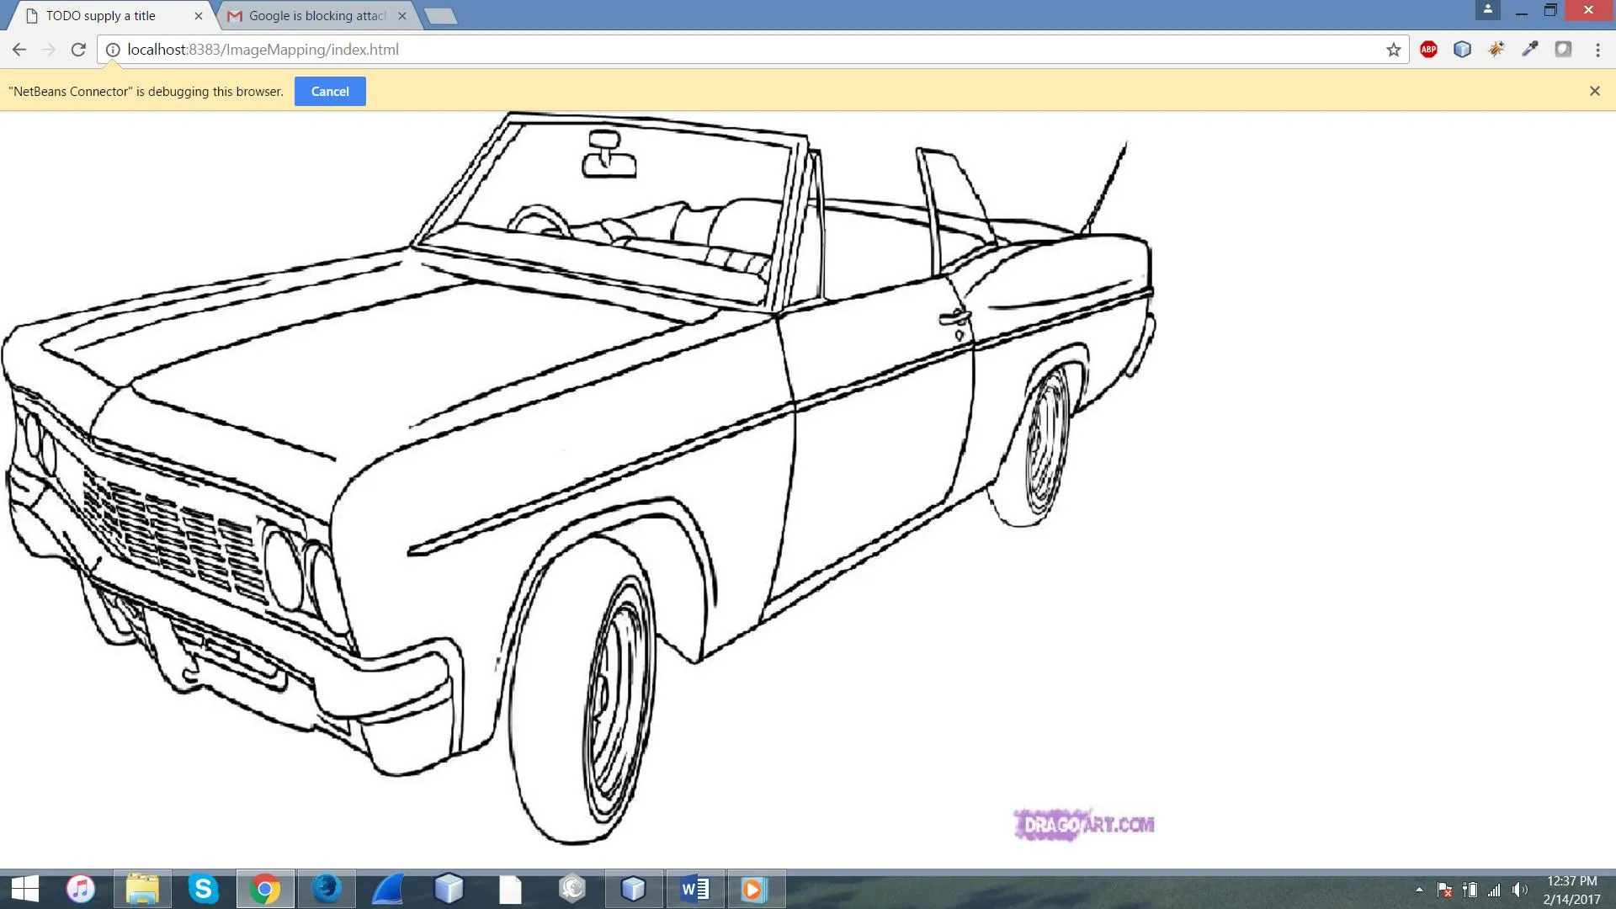
Task: Click the bug-shaped extension icon
Action: point(1496,50)
